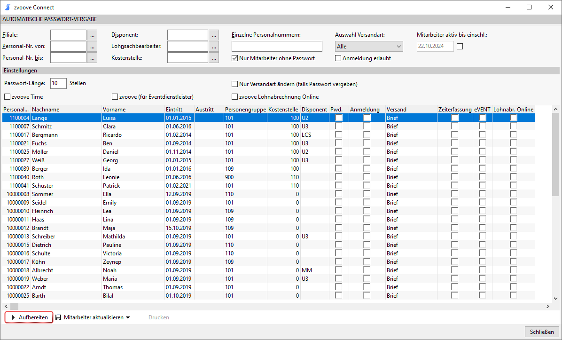Open the Lohnsachbearbeiter lookup button
Screen dimensions: 562x340
tap(214, 46)
